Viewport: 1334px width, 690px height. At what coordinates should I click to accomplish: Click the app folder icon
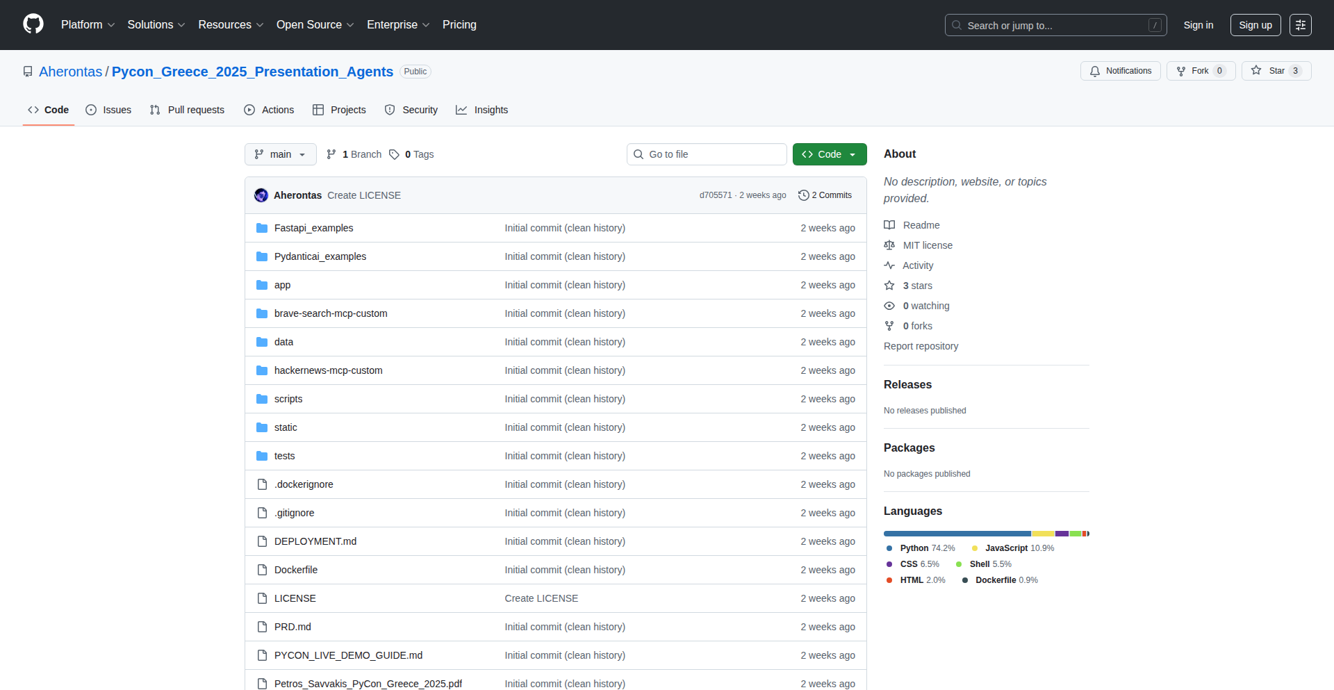point(262,285)
